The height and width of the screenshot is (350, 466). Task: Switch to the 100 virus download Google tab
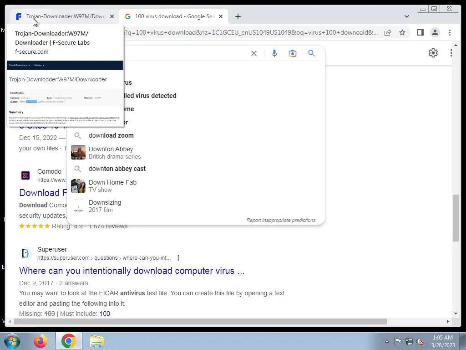[173, 16]
